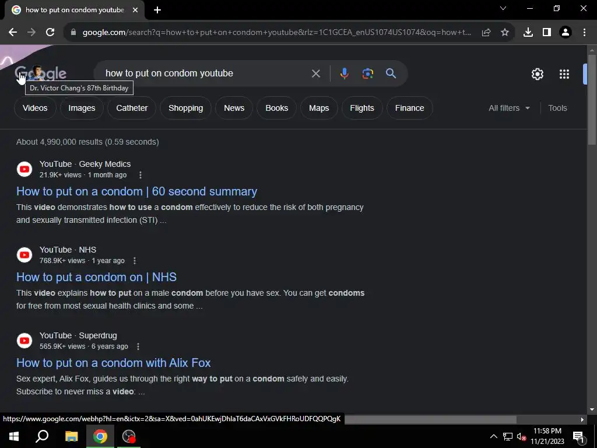
Task: Click the vertical page scrollbar thumb
Action: tap(592, 100)
